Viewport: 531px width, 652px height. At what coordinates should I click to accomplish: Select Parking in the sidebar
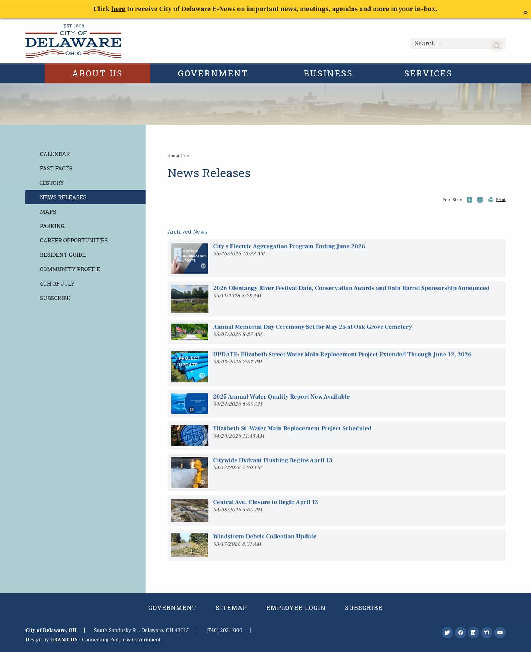coord(52,226)
